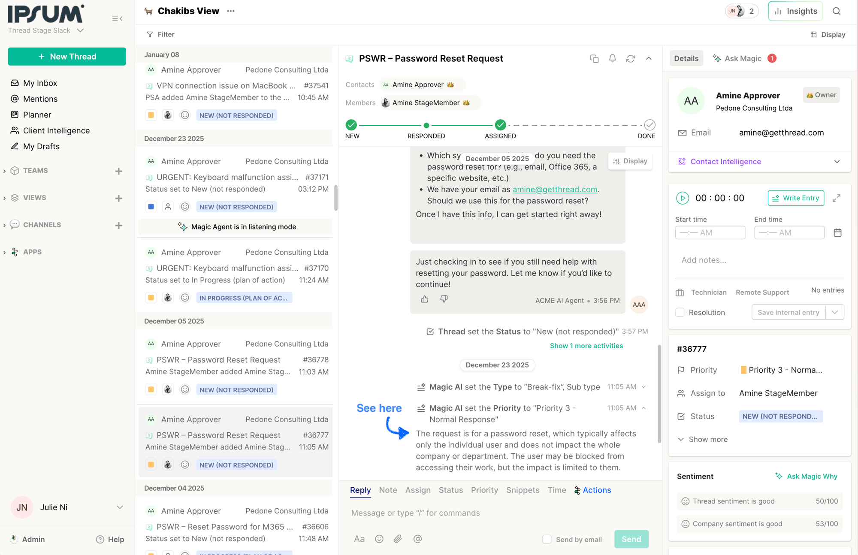Expand Show more ticket details
The image size is (858, 555).
pos(703,439)
